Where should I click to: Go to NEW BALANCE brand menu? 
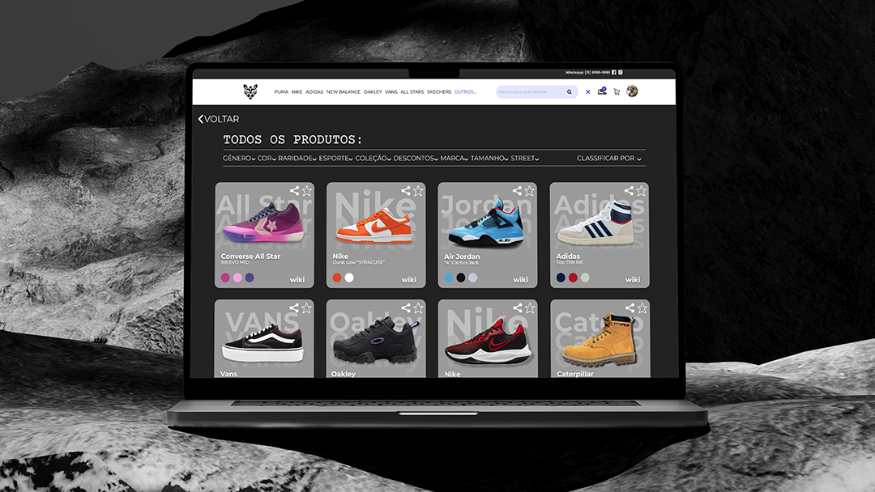(344, 92)
